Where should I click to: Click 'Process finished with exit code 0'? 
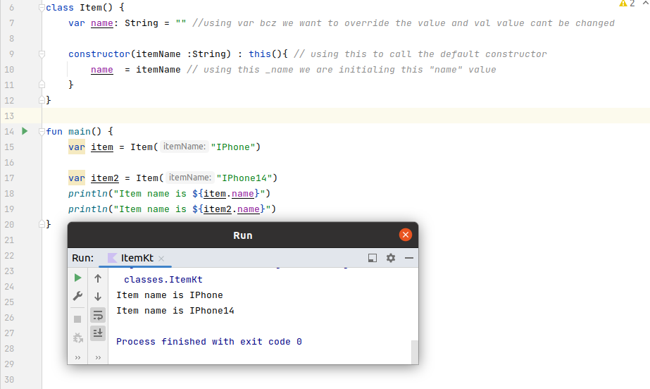coord(209,341)
